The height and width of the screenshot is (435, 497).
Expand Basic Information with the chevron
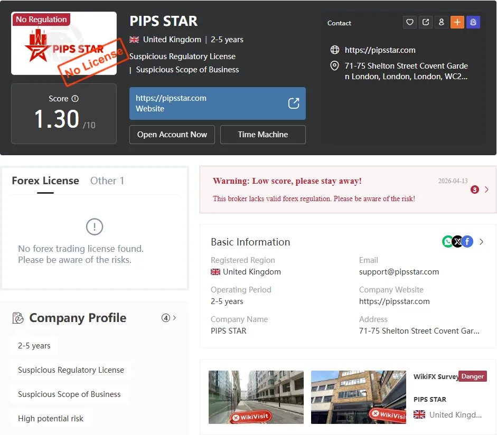(482, 242)
